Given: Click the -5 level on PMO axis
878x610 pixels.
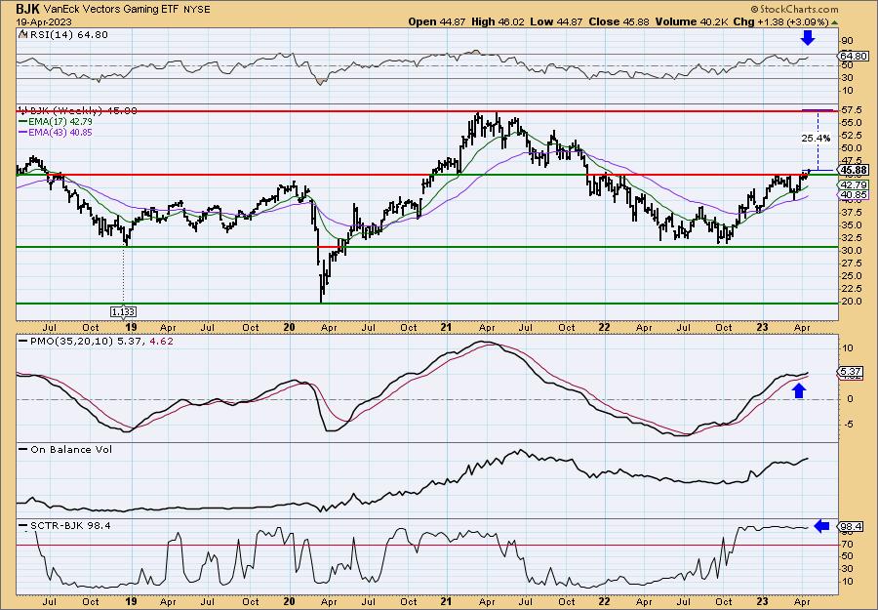Looking at the screenshot, I should [x=847, y=425].
